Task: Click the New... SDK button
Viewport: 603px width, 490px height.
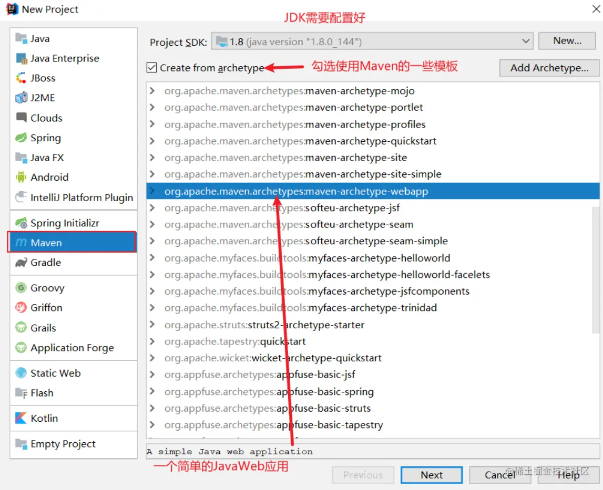Action: [567, 41]
